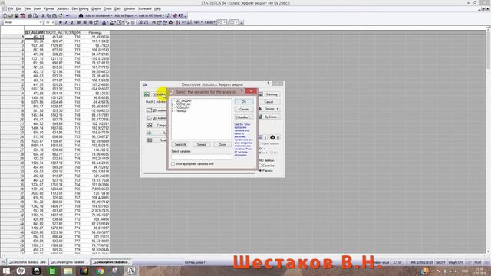The height and width of the screenshot is (276, 491).
Task: Open the Vars dropdown in toolbar
Action: click(198, 22)
